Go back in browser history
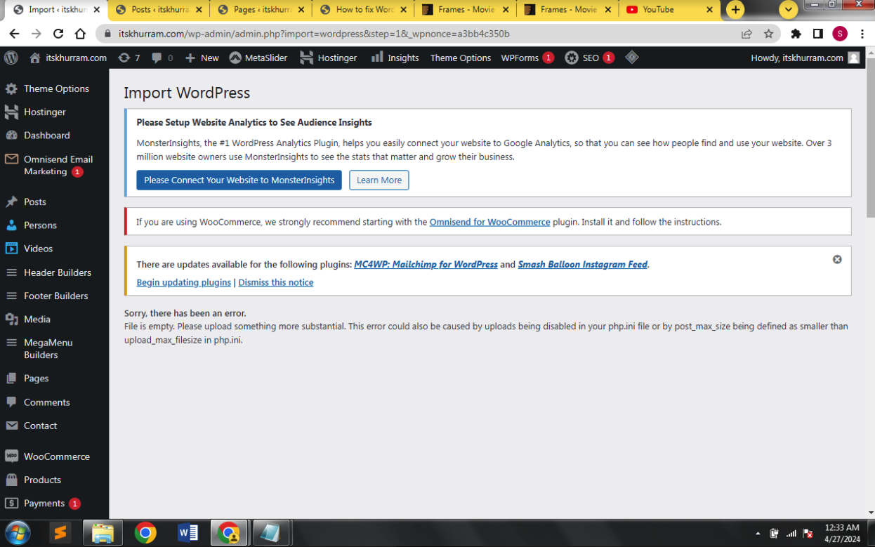This screenshot has width=875, height=547. click(14, 34)
